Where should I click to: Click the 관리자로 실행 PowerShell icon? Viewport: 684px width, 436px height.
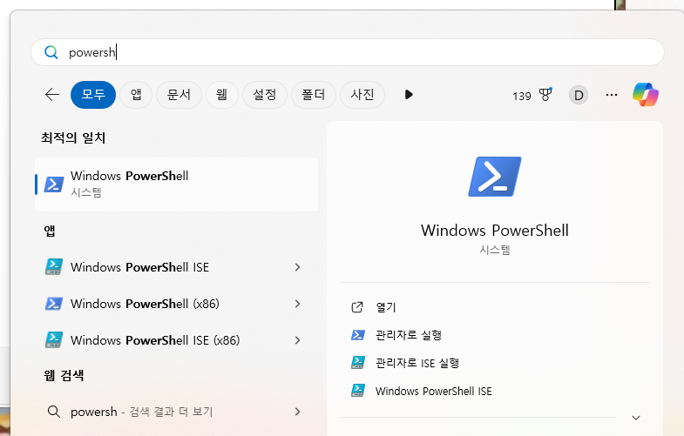coord(358,335)
